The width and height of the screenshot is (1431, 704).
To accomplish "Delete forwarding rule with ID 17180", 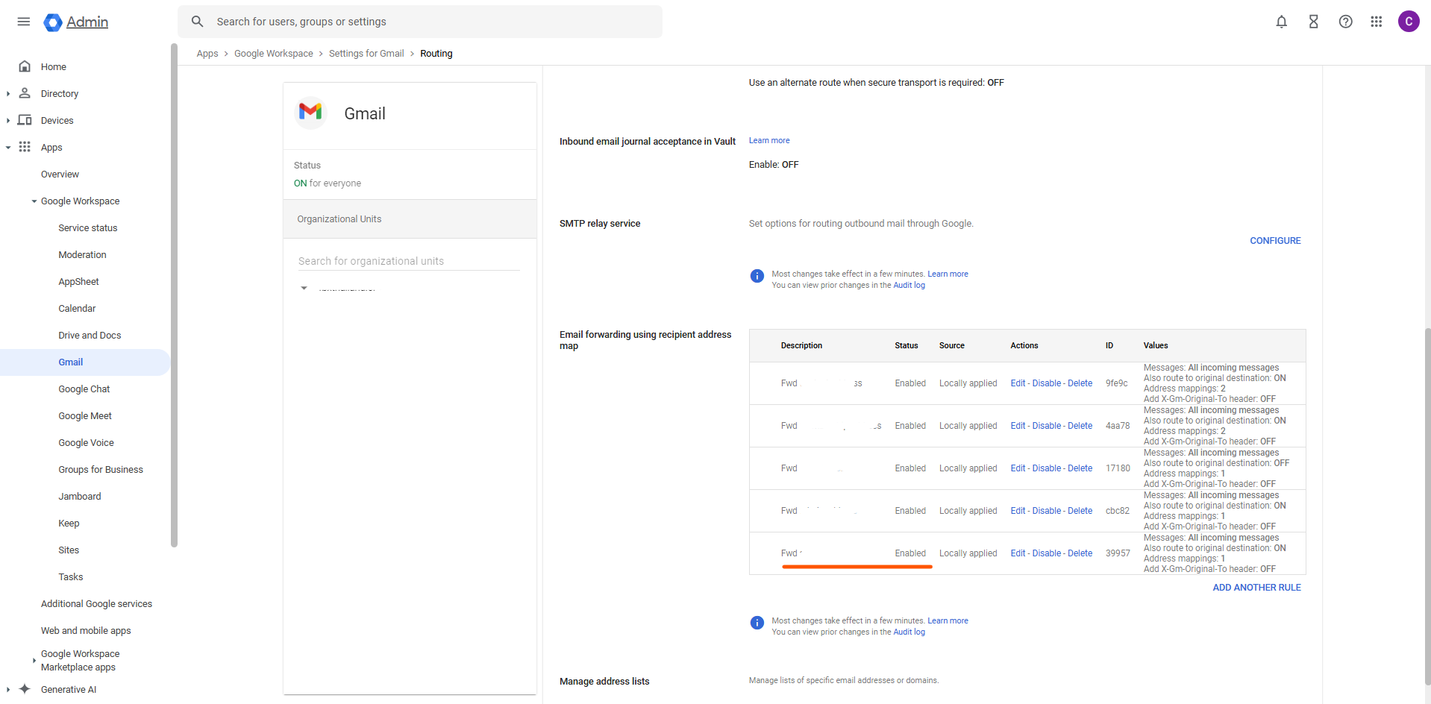I will (x=1080, y=468).
